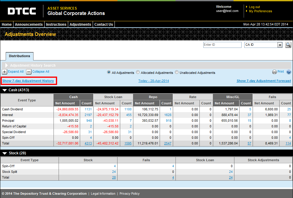Open Principal repo count 918
Image resolution: width=293 pixels, height=198 pixels.
tap(169, 121)
